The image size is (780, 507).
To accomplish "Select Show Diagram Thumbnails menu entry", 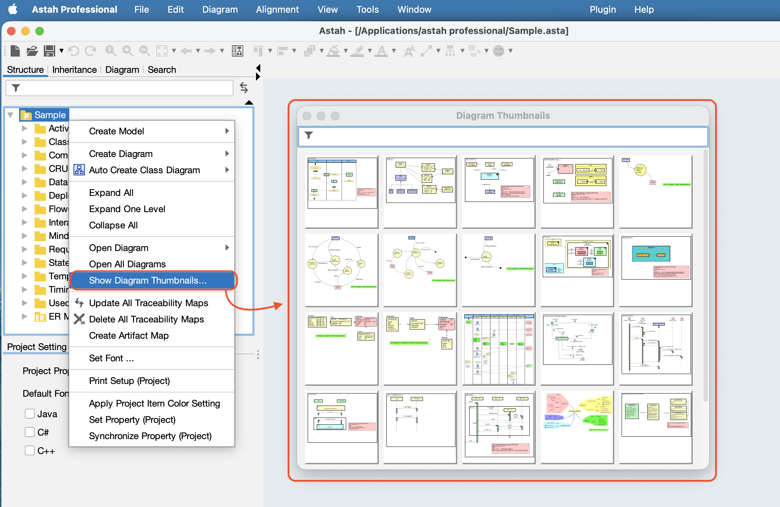I will [152, 280].
